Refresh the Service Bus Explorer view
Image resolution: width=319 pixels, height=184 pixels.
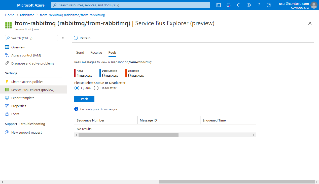click(82, 38)
